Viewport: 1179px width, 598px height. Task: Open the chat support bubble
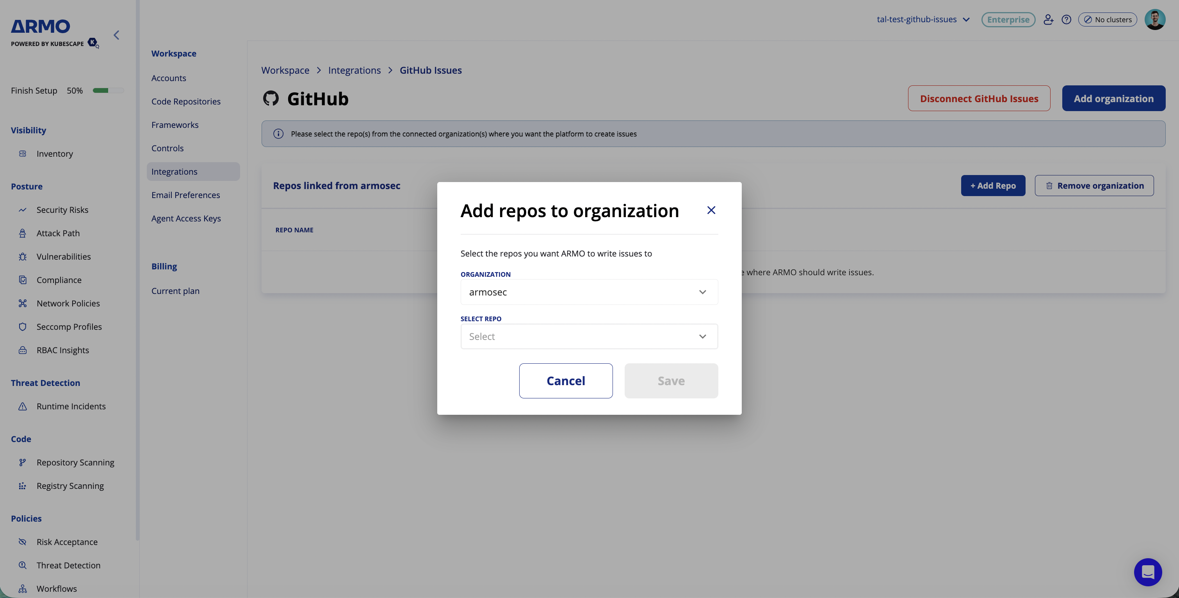tap(1148, 572)
